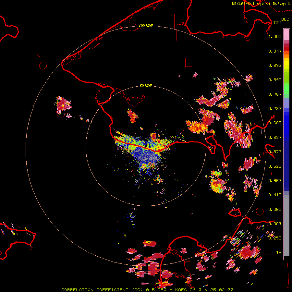292x292 pixels.
Task: Click the pink top segment of color bar
Action: [x=286, y=35]
